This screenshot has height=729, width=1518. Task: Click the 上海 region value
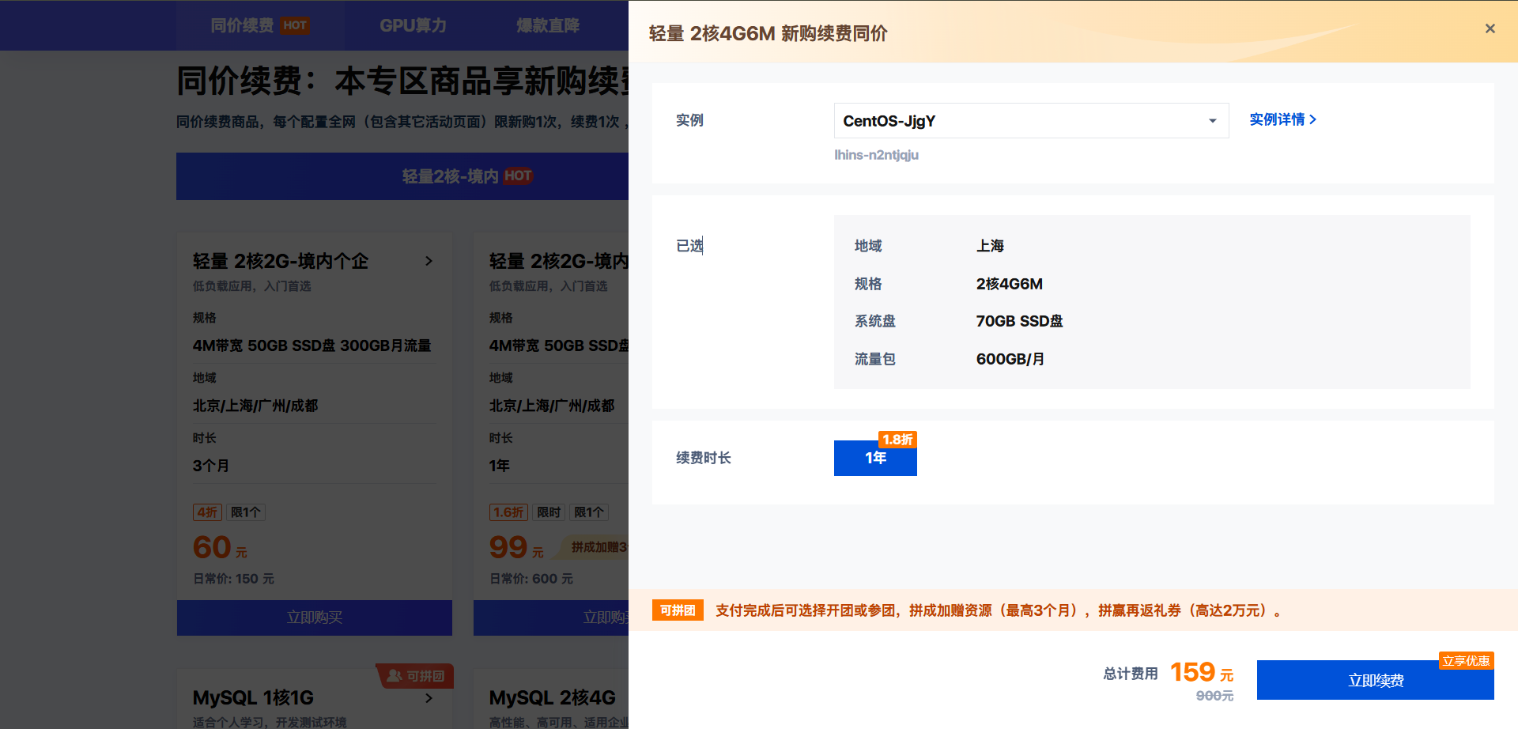(x=990, y=246)
